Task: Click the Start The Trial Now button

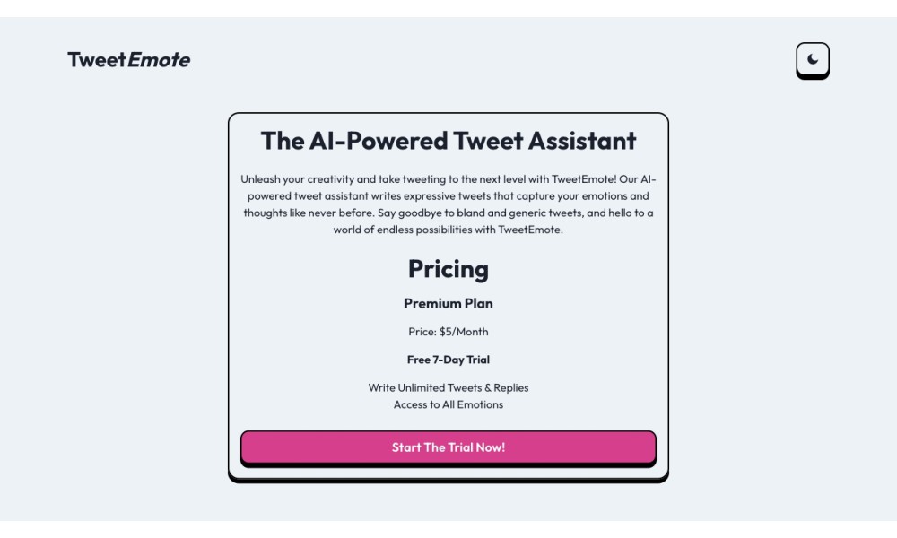Action: 448,447
